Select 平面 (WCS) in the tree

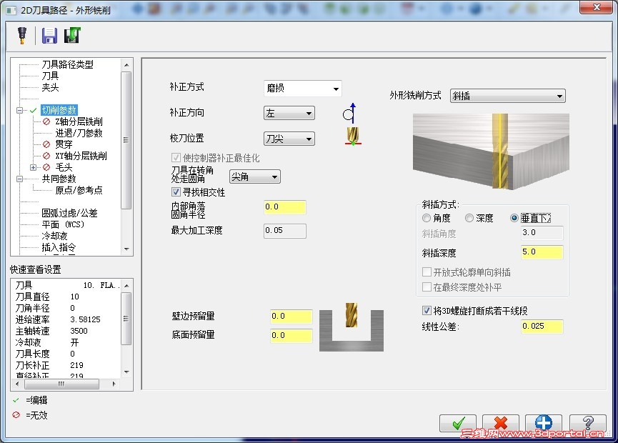pyautogui.click(x=63, y=224)
